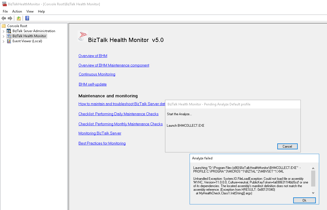Open Overview of BHM Maintenance component link

[114, 65]
